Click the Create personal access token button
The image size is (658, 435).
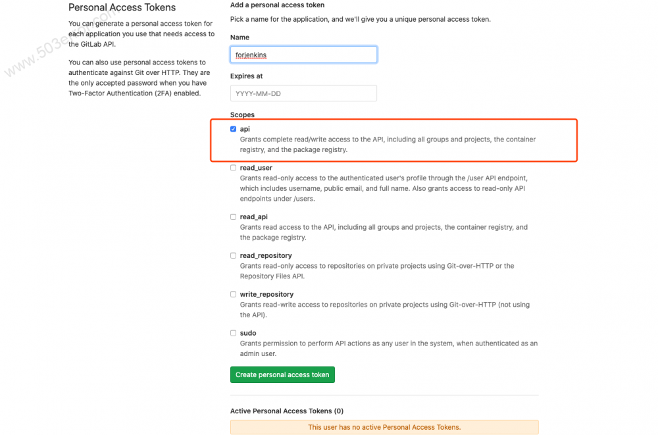282,374
